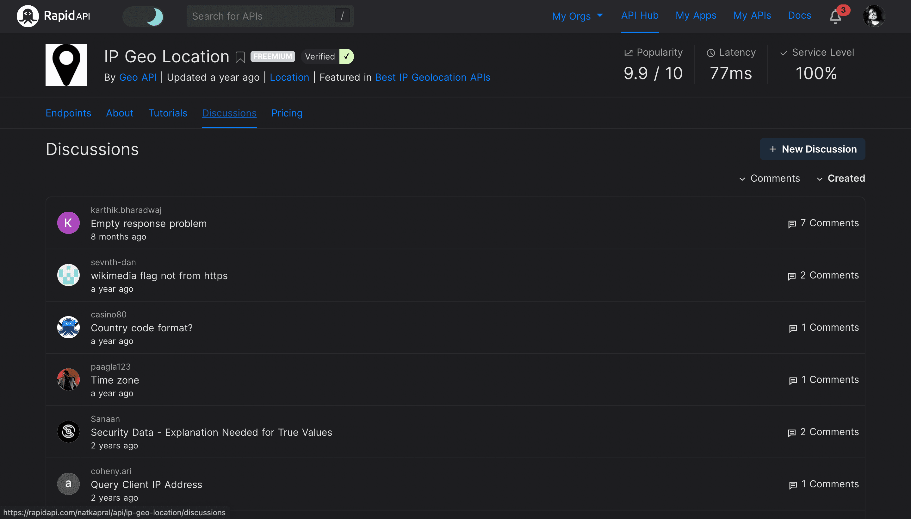Open Best IP Geolocation APIs link

pos(432,77)
